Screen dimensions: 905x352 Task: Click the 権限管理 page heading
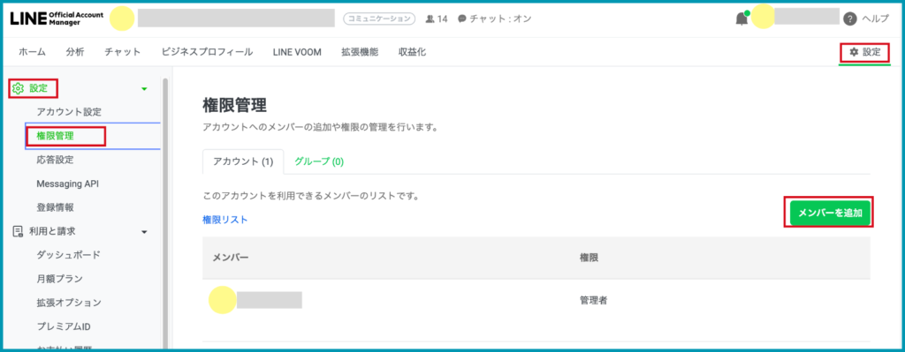click(234, 106)
